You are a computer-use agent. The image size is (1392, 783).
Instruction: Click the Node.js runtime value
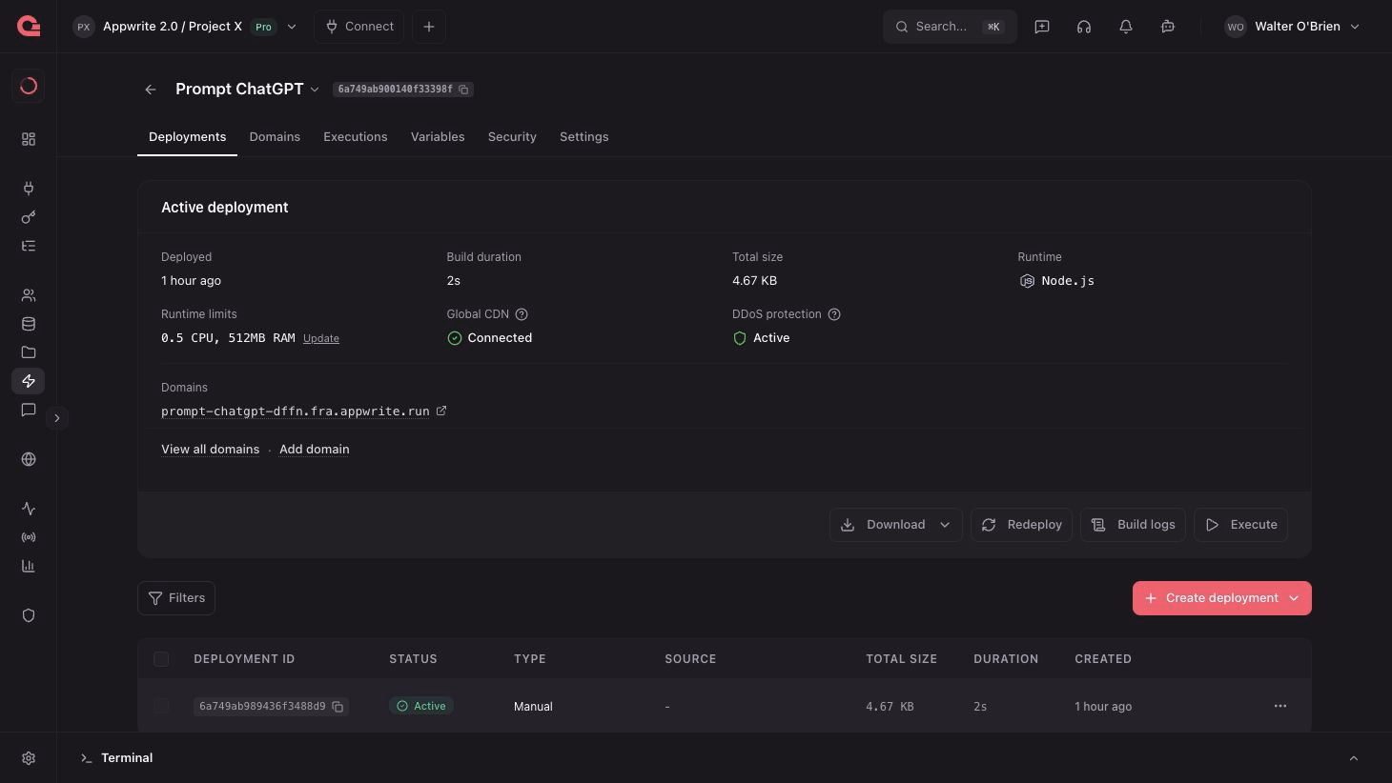tap(1068, 281)
